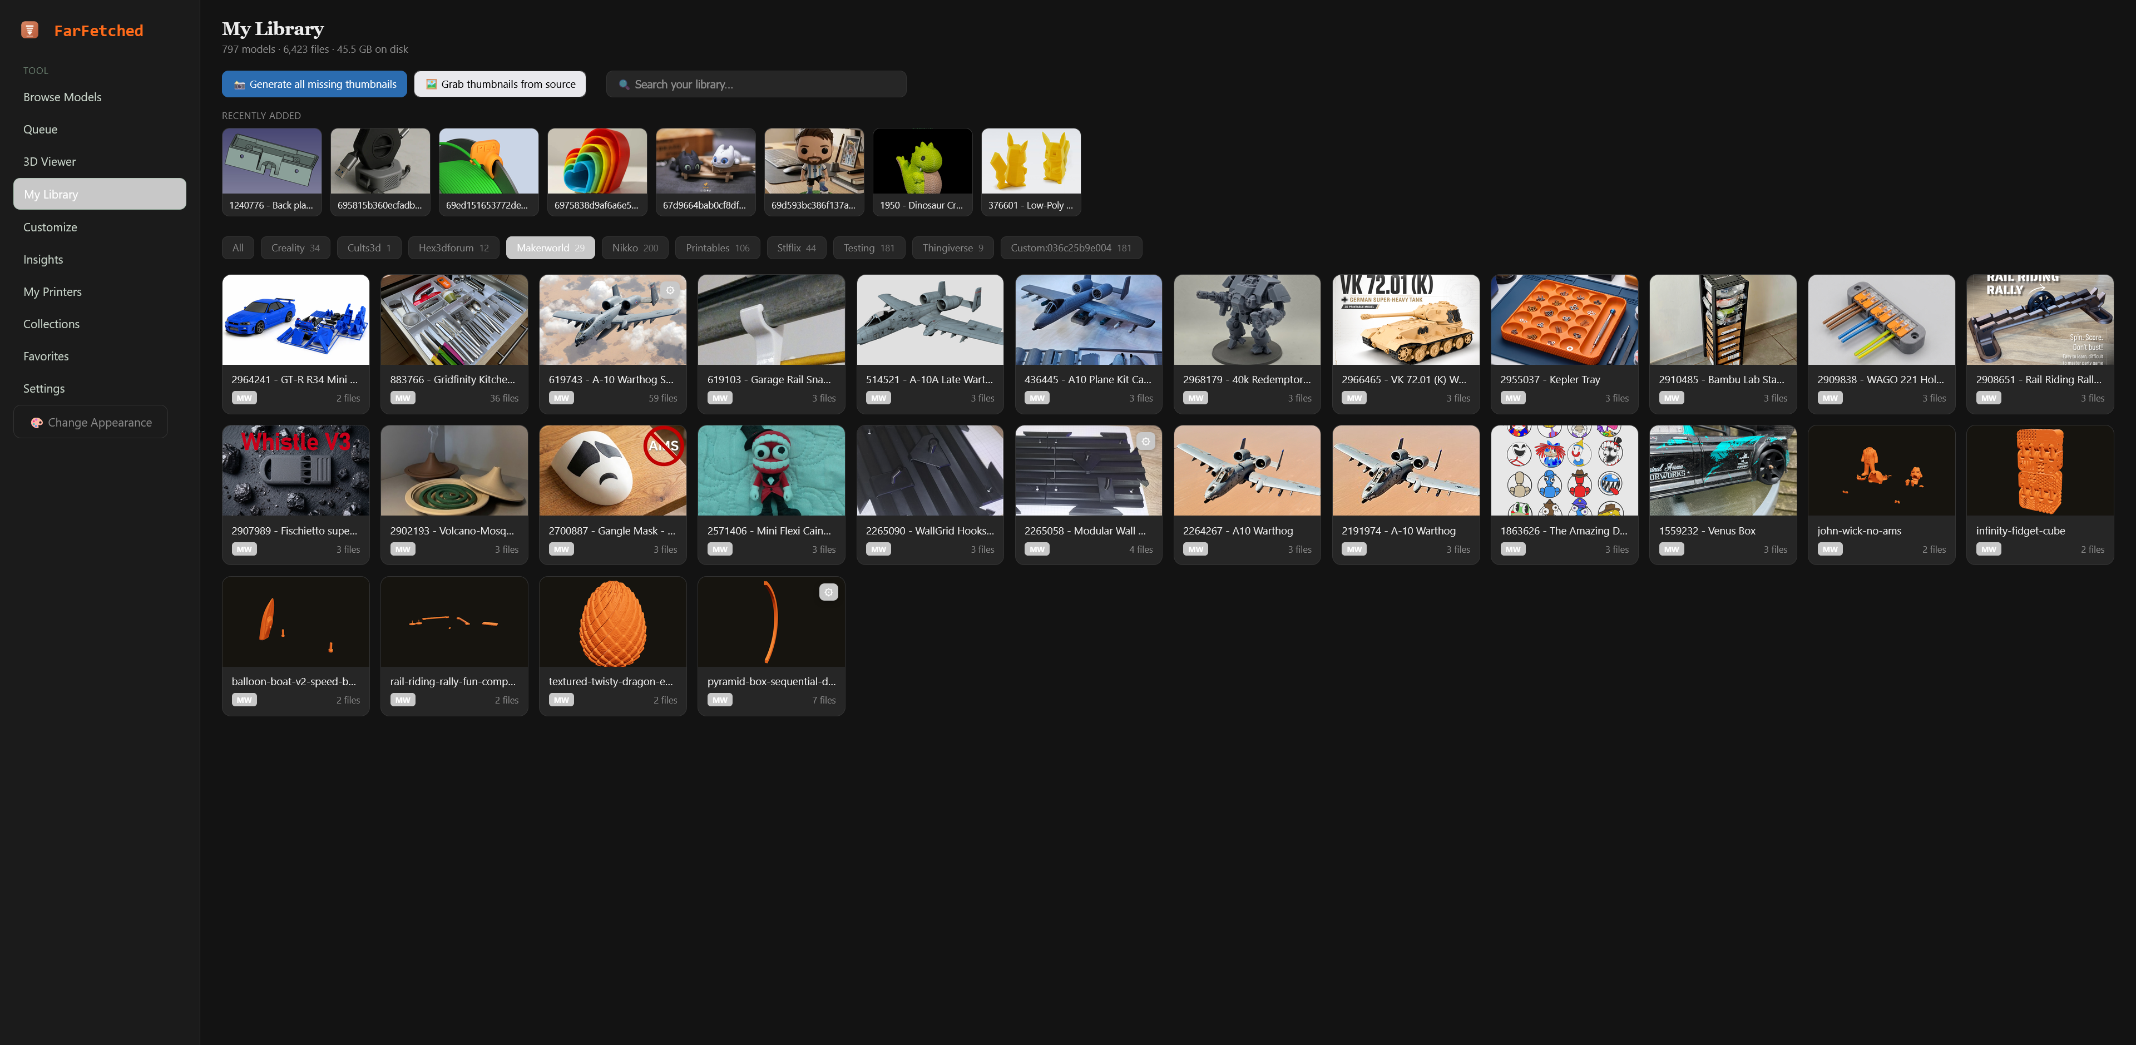Click the picture icon in Grab thumbnails button
2136x1045 pixels.
coord(431,85)
